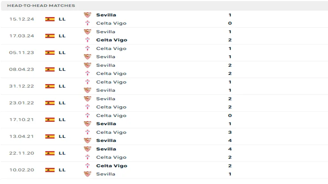Screen dimensions: 328x184
Task: Click Sevilla score 4 in 22.11.20 match
Action: point(230,149)
